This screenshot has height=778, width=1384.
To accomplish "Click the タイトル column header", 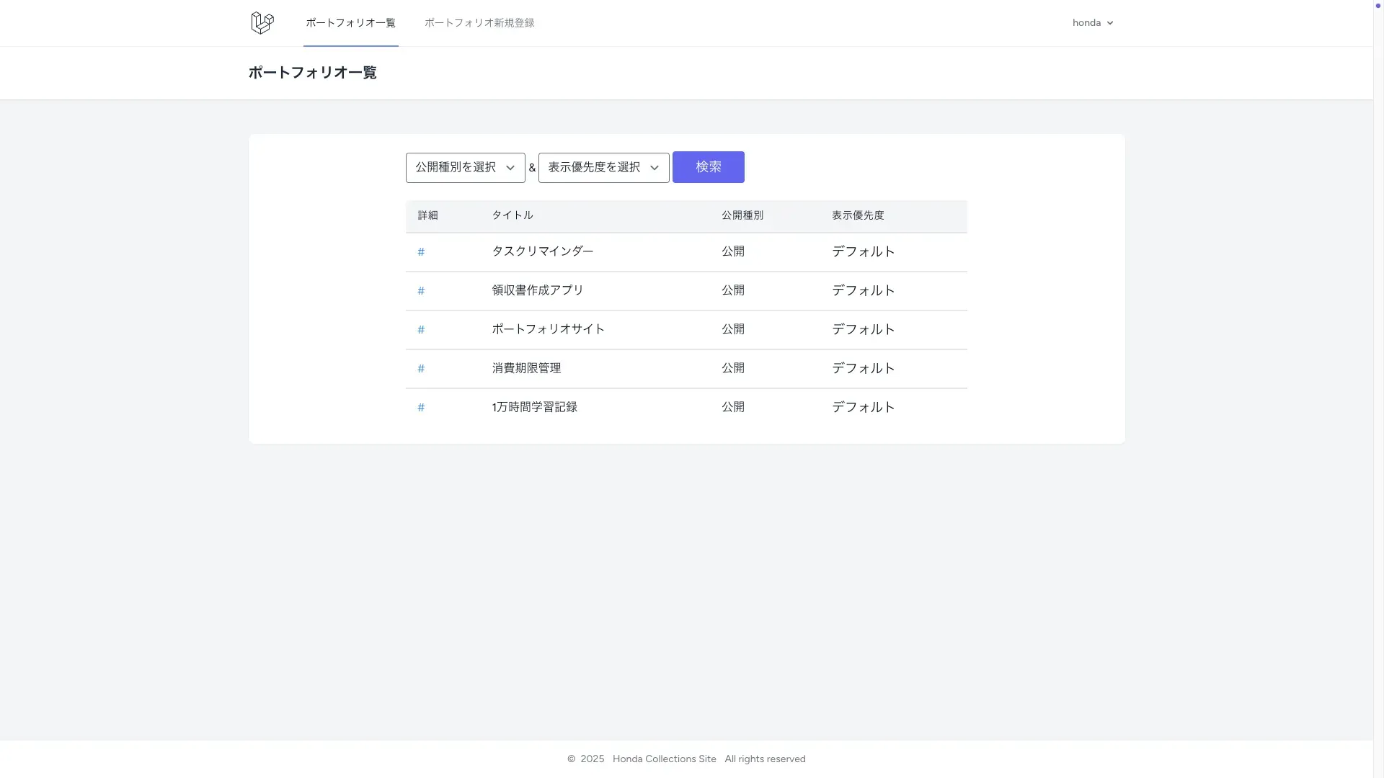I will (512, 215).
